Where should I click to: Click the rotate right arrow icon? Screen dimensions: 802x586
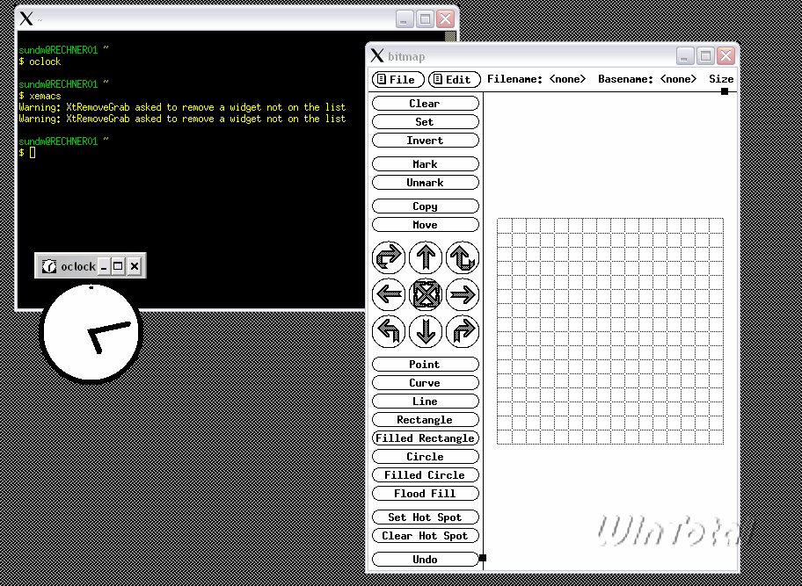point(463,331)
